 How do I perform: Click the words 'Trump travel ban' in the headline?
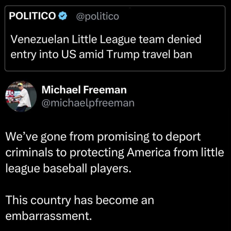coord(154,54)
